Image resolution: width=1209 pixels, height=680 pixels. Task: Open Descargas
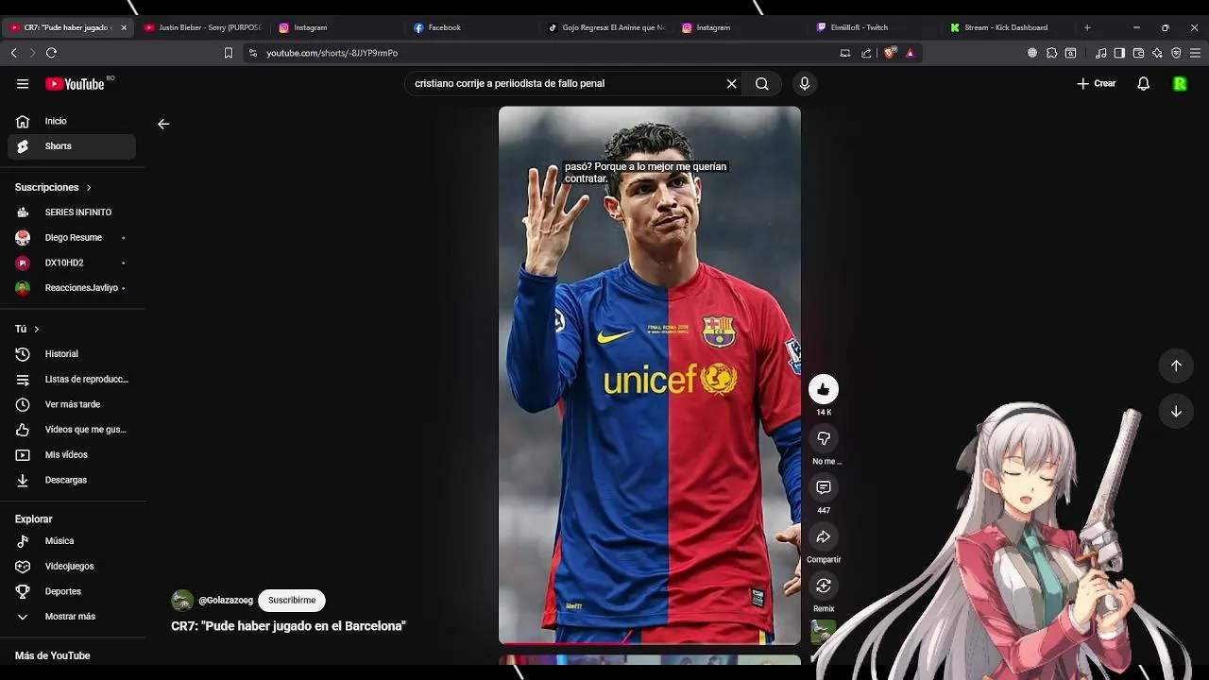click(x=72, y=480)
